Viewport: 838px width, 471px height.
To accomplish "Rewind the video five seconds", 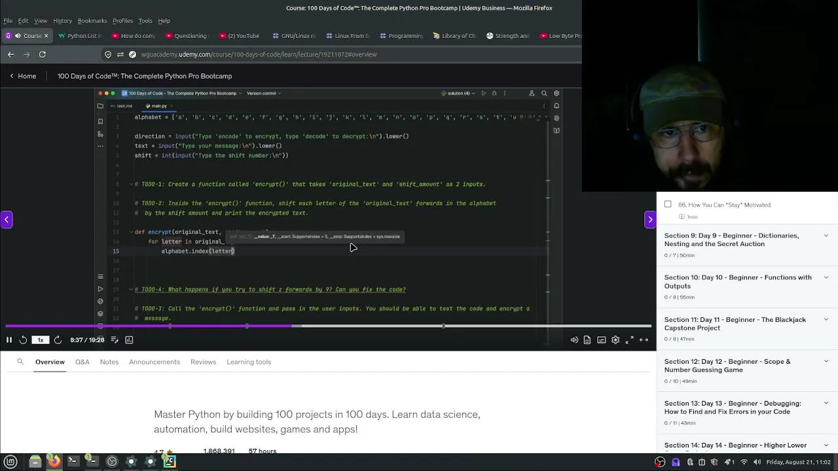I will (23, 340).
